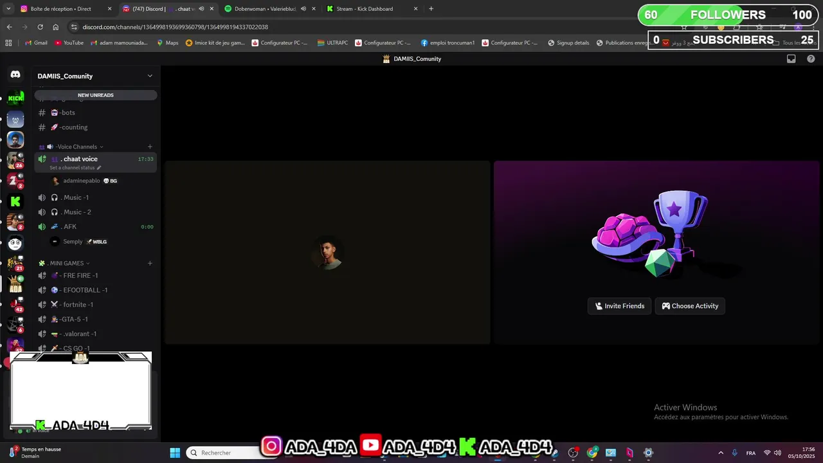Open browser home page
Screen dimensions: 823x463
tap(55, 27)
